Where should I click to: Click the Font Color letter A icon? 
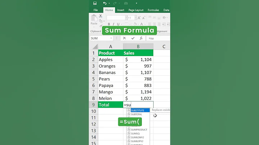[x=142, y=24]
